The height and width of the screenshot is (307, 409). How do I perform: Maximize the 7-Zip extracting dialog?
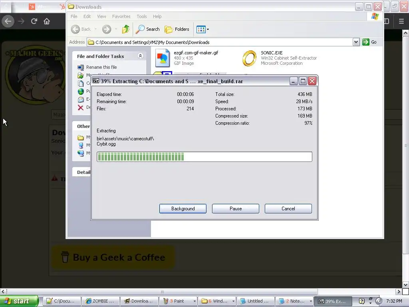303,81
